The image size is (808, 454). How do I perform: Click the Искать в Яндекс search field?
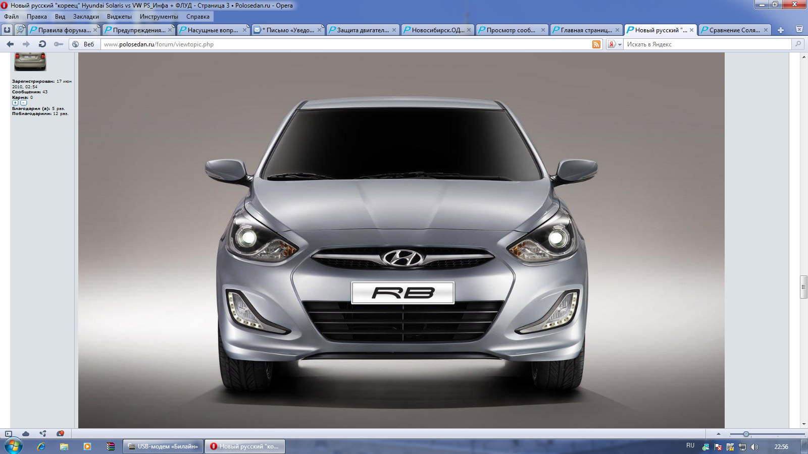click(707, 44)
